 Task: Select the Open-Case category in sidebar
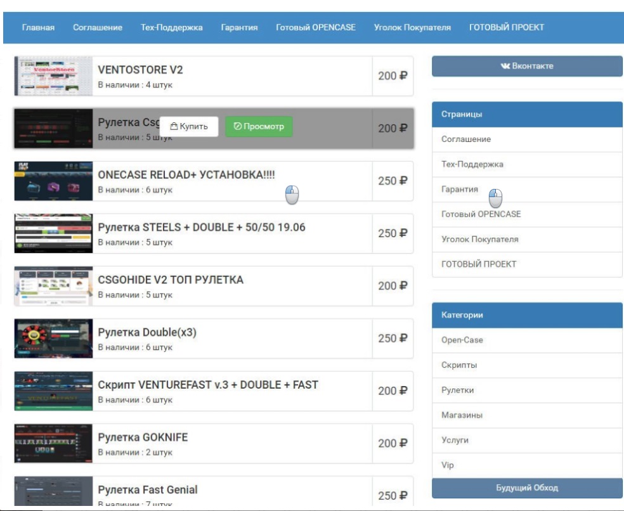pyautogui.click(x=462, y=340)
